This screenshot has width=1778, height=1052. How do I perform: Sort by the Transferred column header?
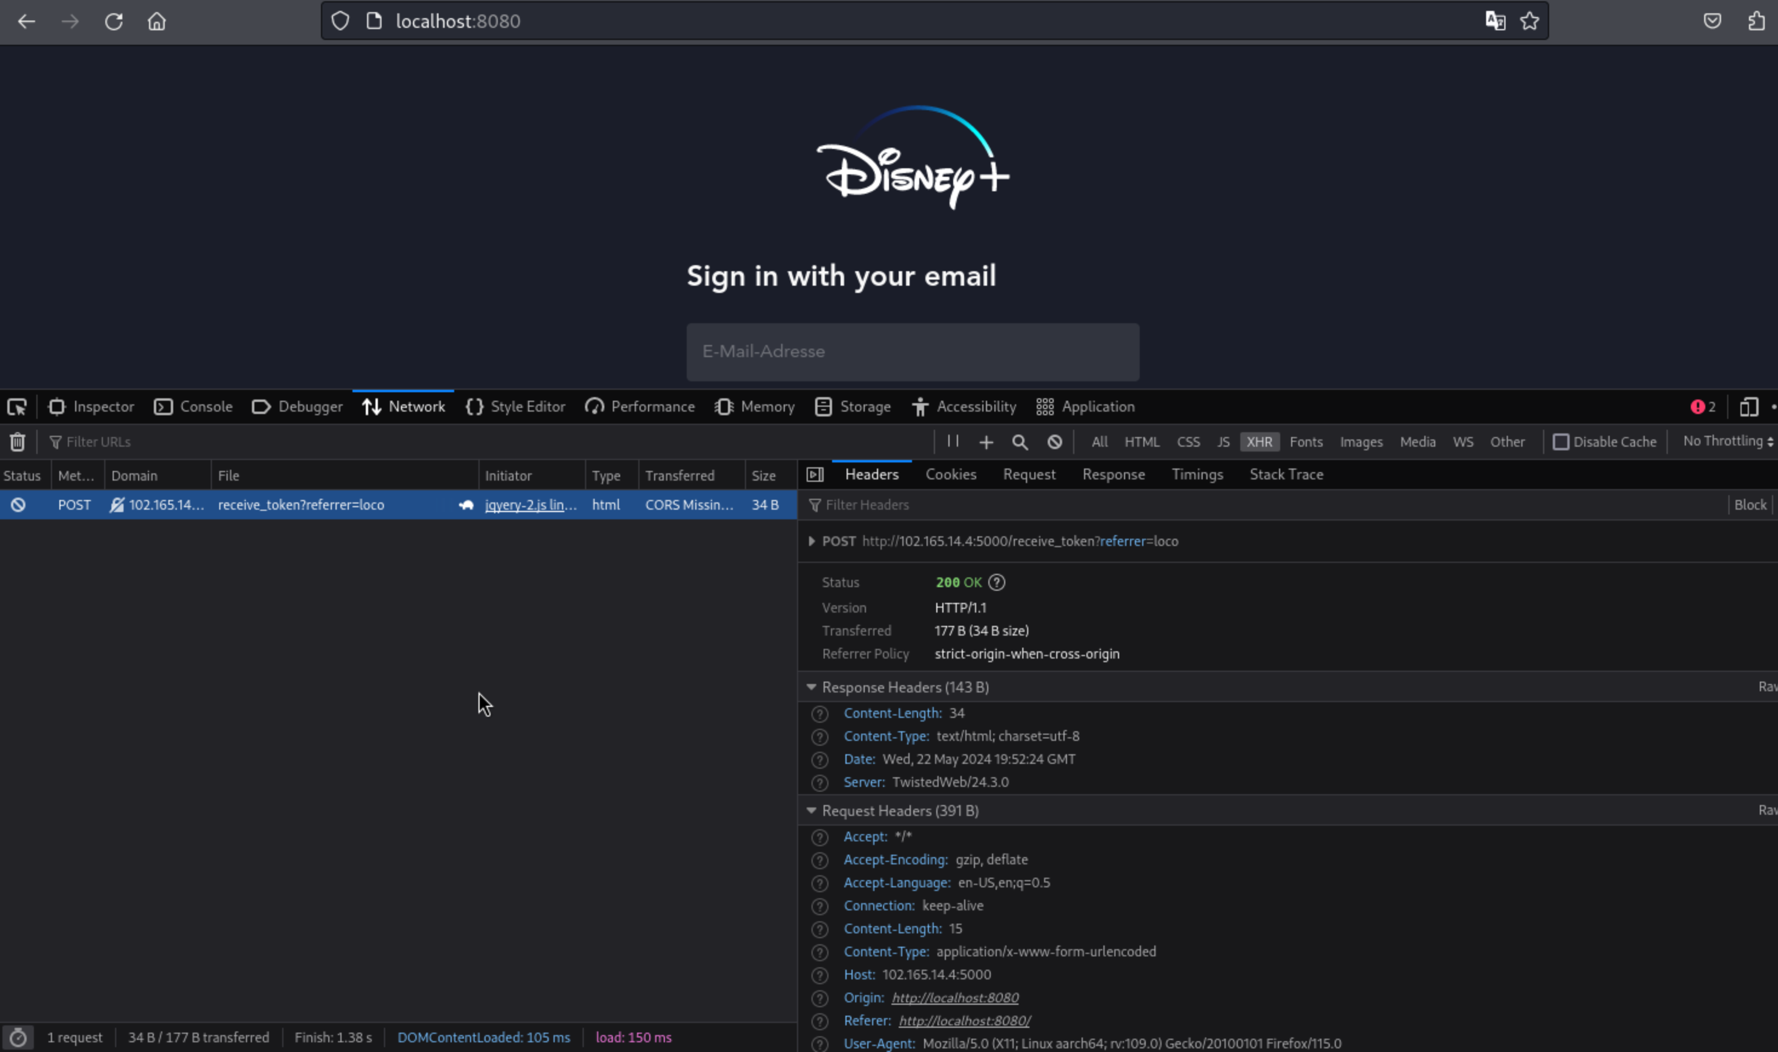[692, 476]
